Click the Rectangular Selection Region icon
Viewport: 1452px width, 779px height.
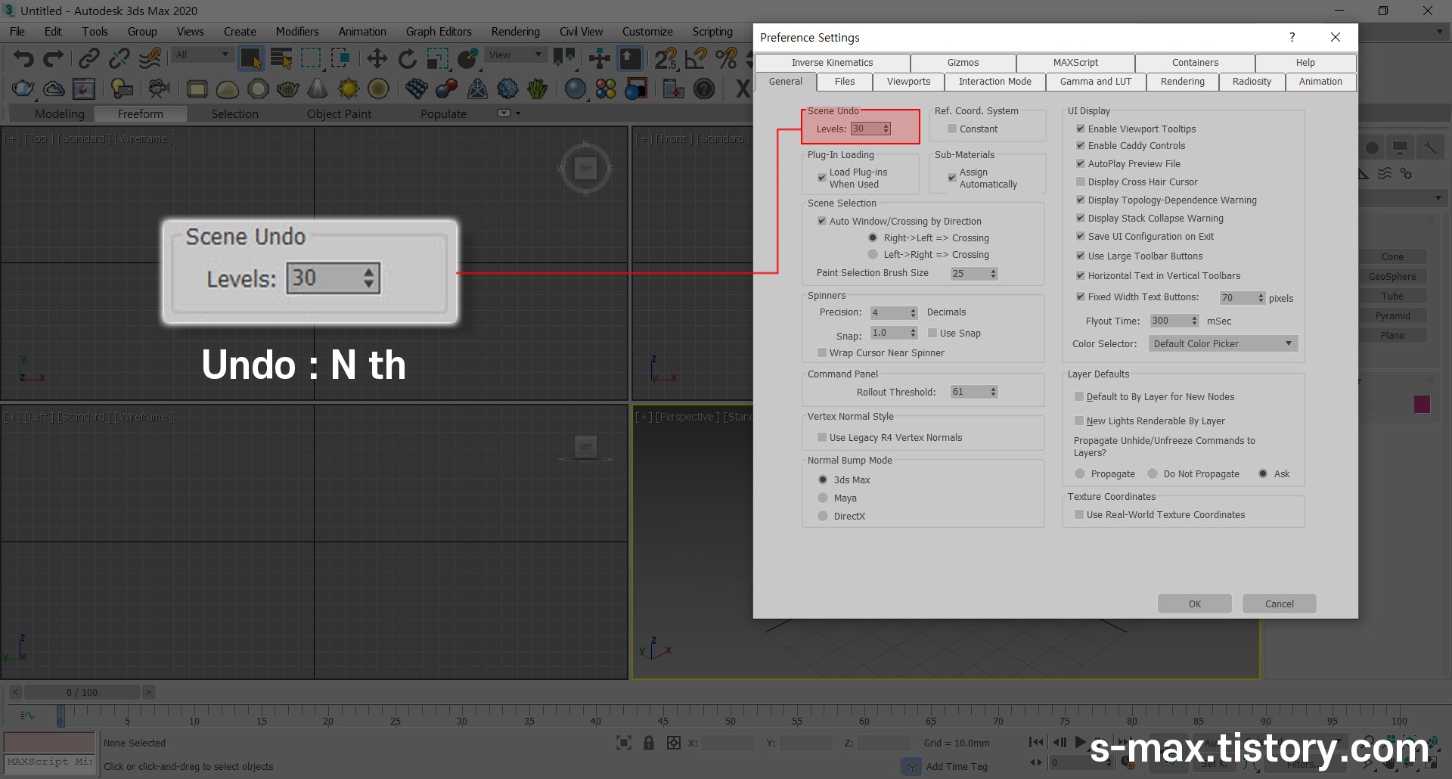311,58
